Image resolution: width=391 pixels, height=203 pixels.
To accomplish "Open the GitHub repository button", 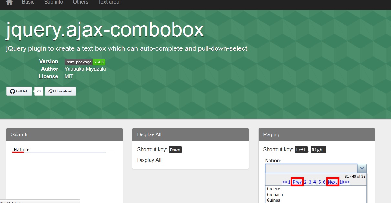I will pos(19,91).
